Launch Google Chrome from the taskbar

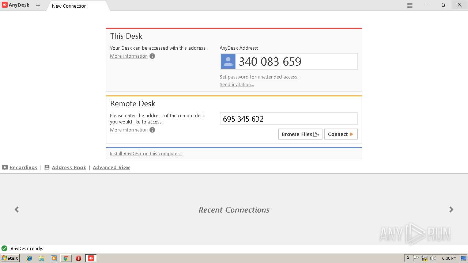66,258
